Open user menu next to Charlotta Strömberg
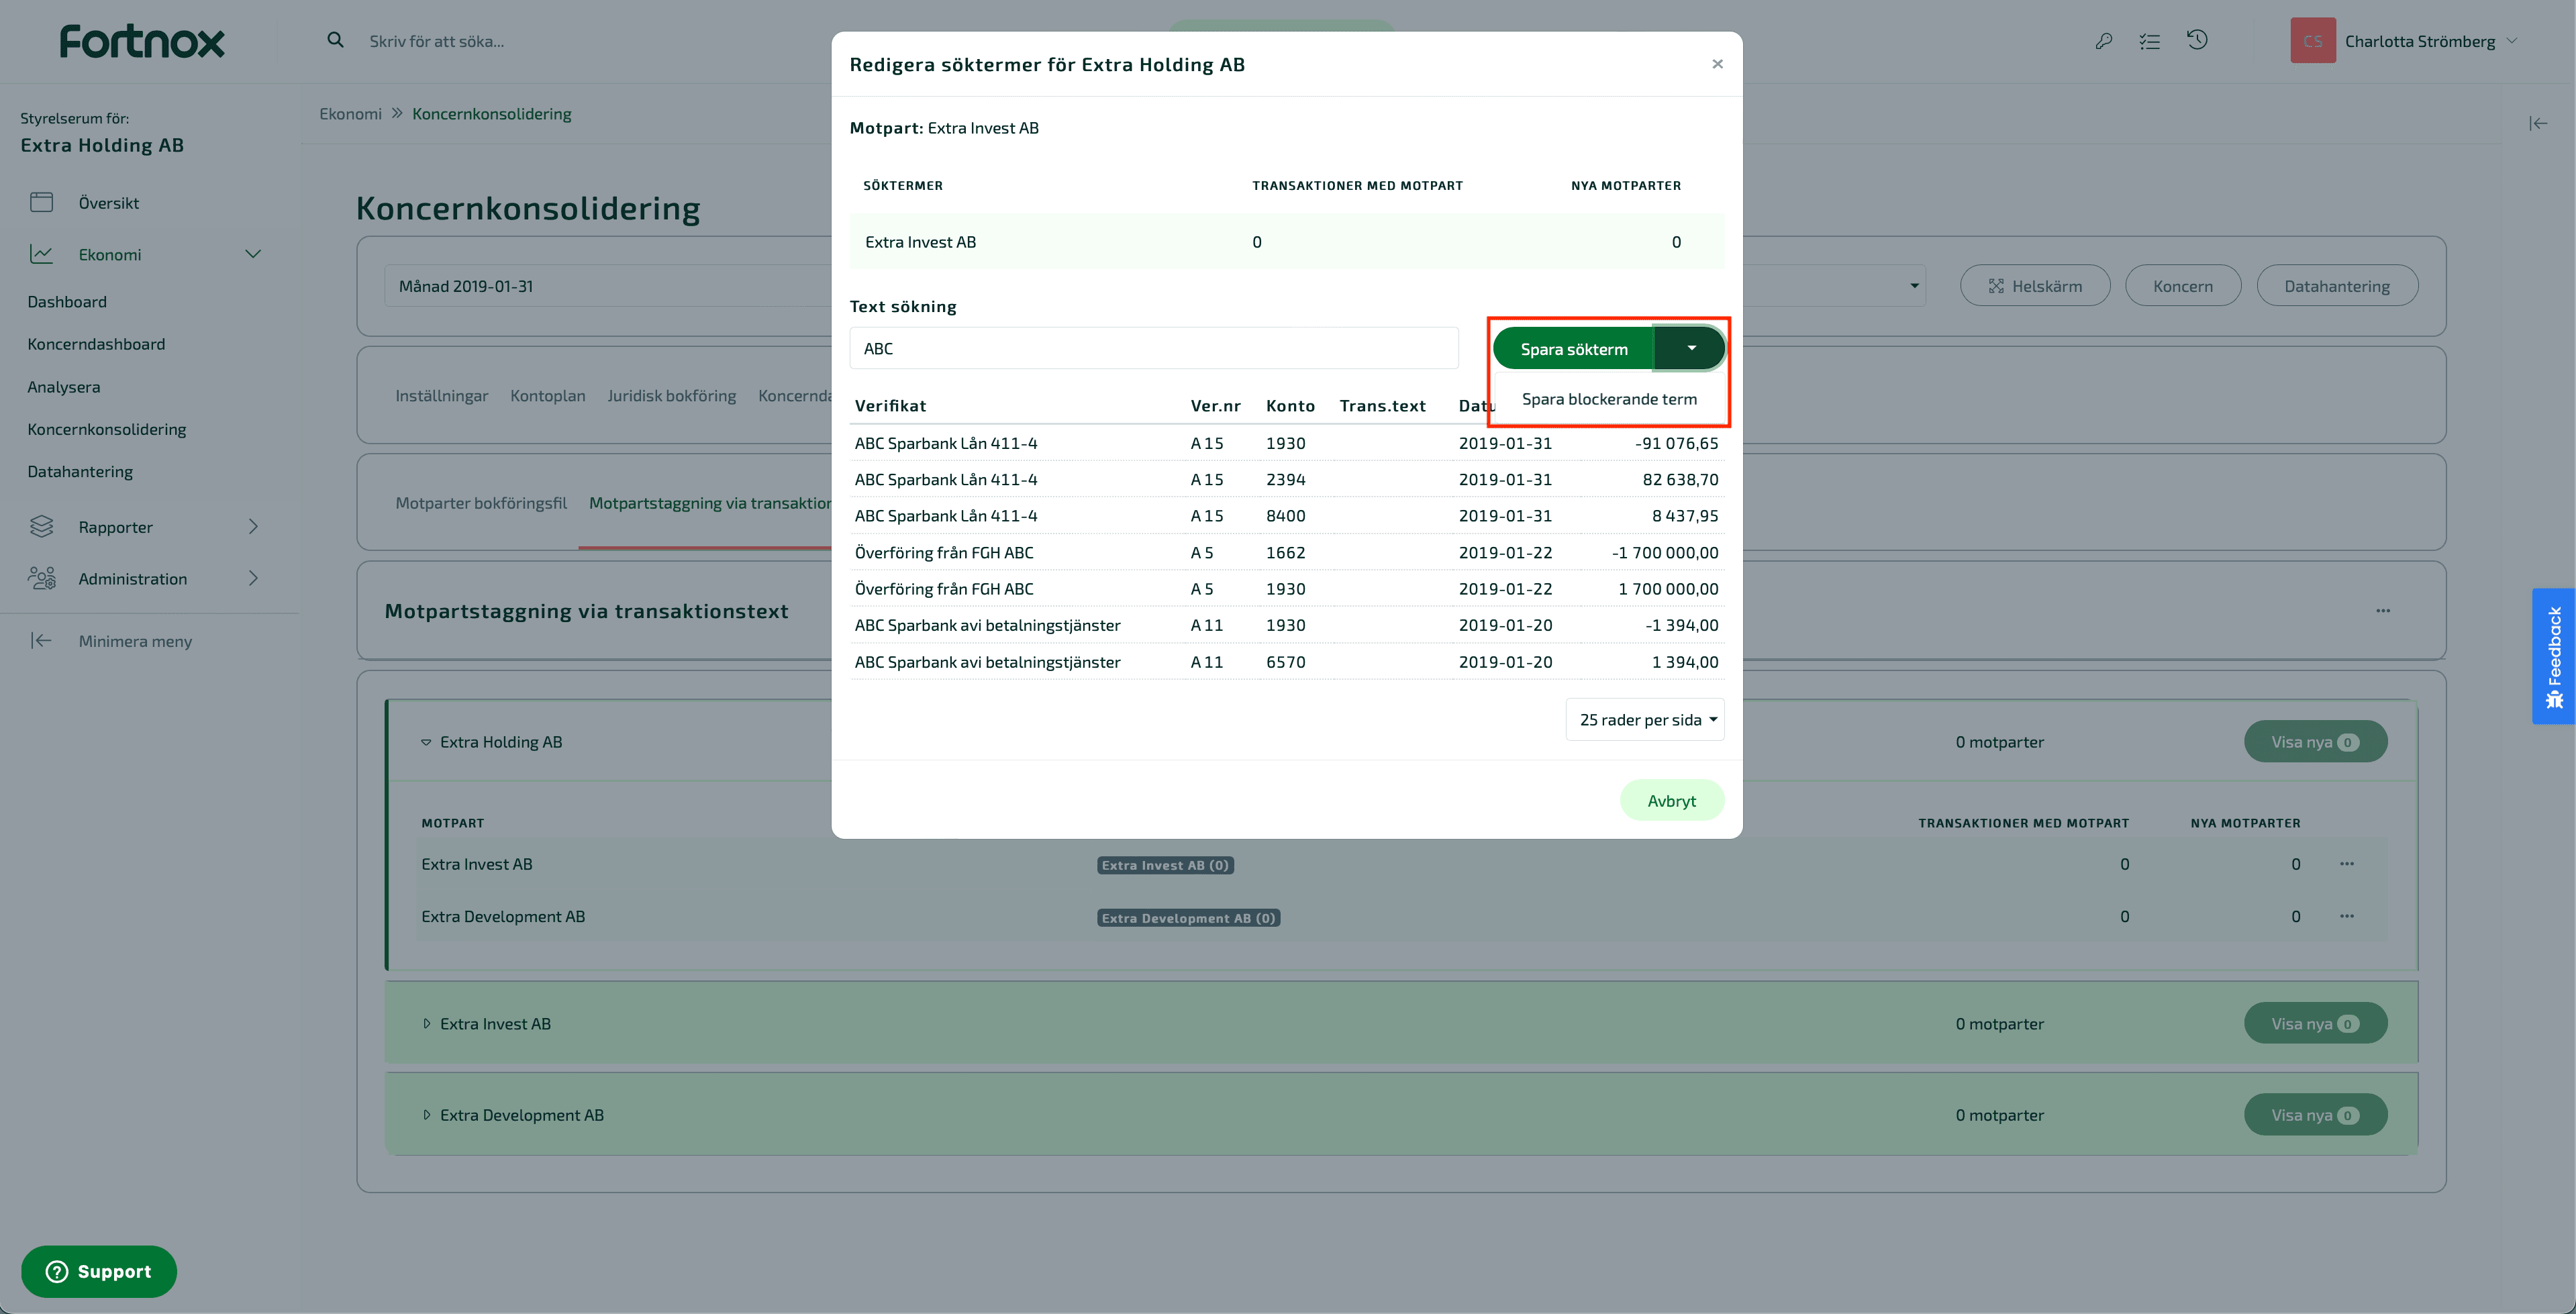Viewport: 2576px width, 1314px height. coord(2511,41)
